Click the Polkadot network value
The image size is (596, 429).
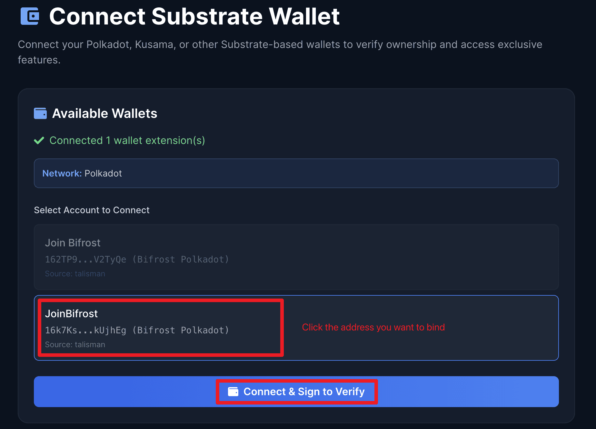tap(103, 173)
